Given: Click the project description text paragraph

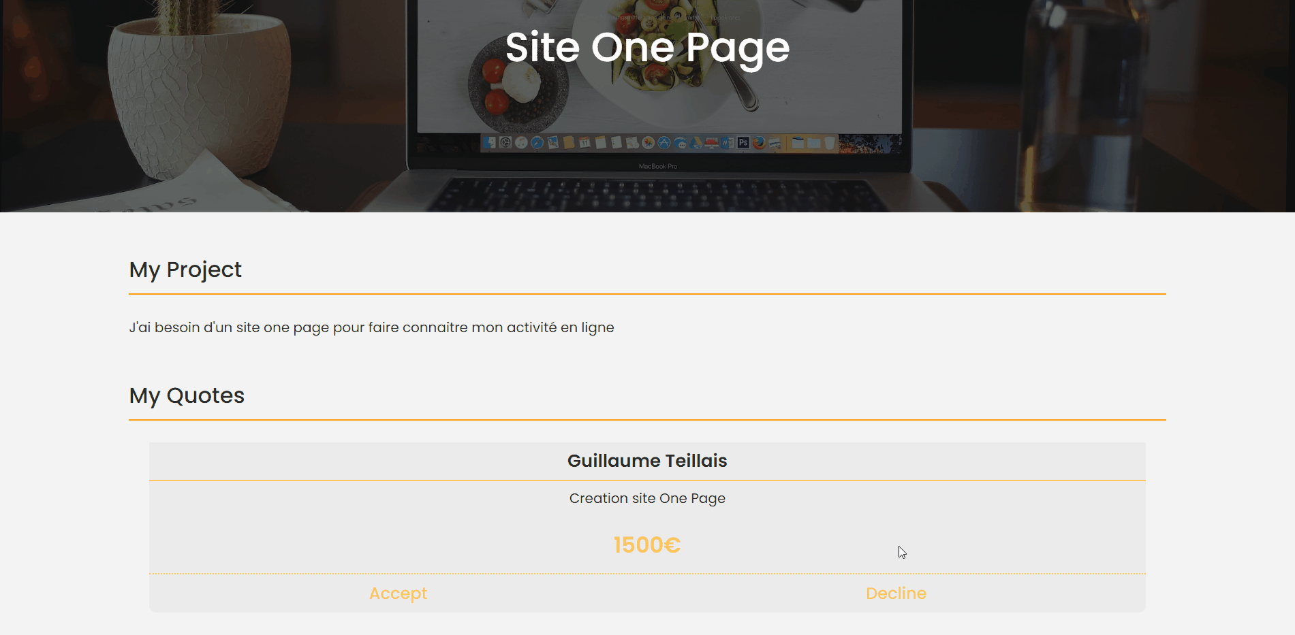Looking at the screenshot, I should 372,327.
